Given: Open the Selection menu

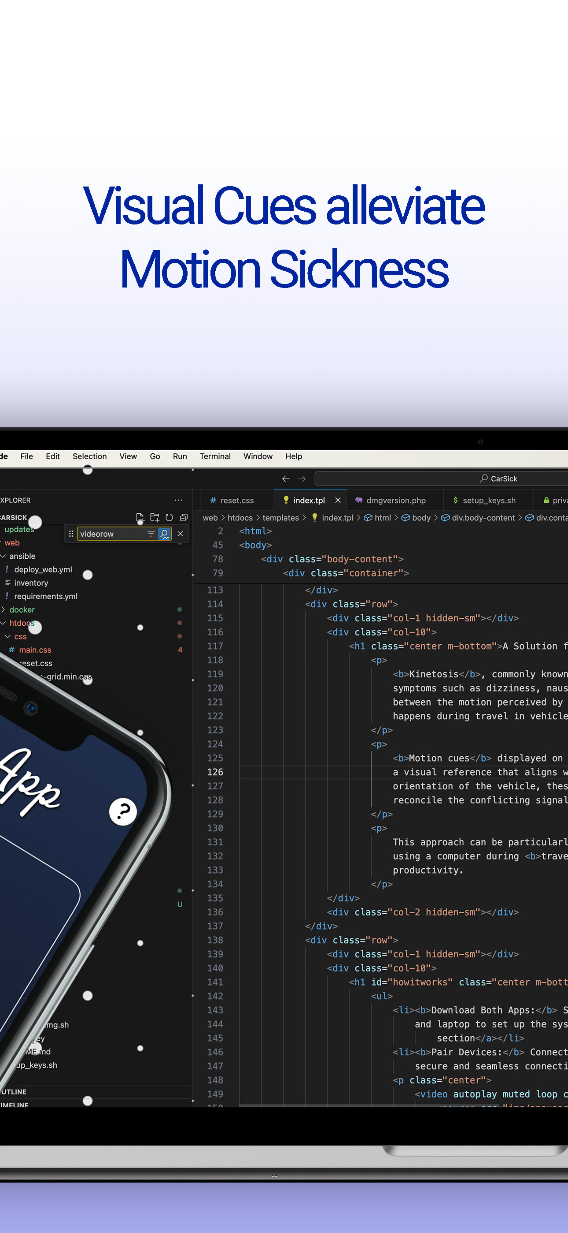Looking at the screenshot, I should click(89, 456).
